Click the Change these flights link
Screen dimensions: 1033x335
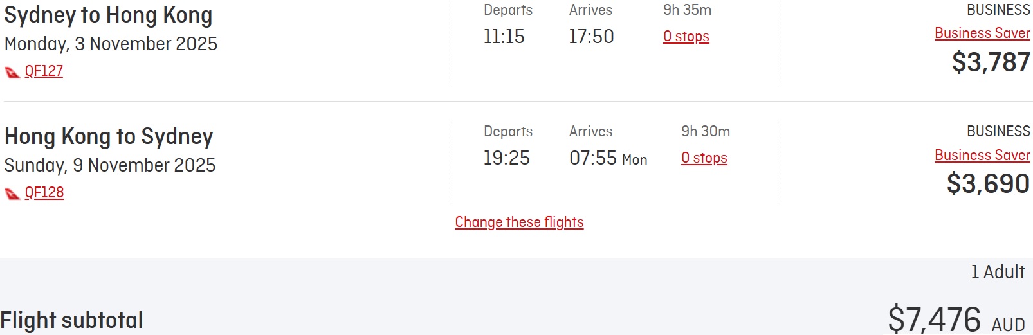(x=519, y=222)
